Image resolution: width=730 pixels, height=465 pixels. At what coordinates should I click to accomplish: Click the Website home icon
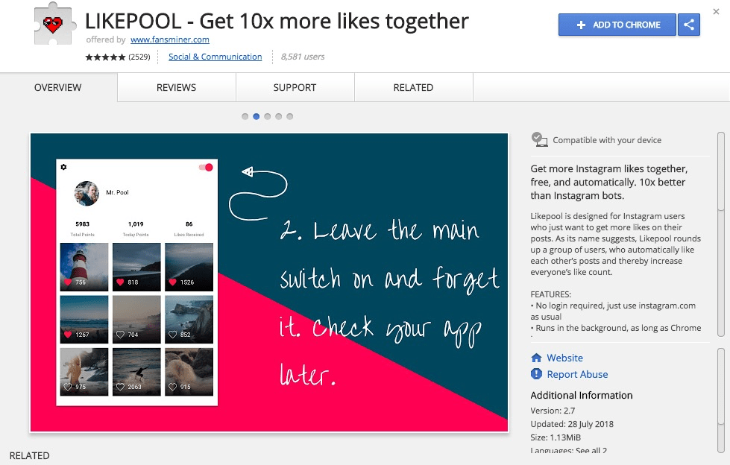tap(536, 358)
